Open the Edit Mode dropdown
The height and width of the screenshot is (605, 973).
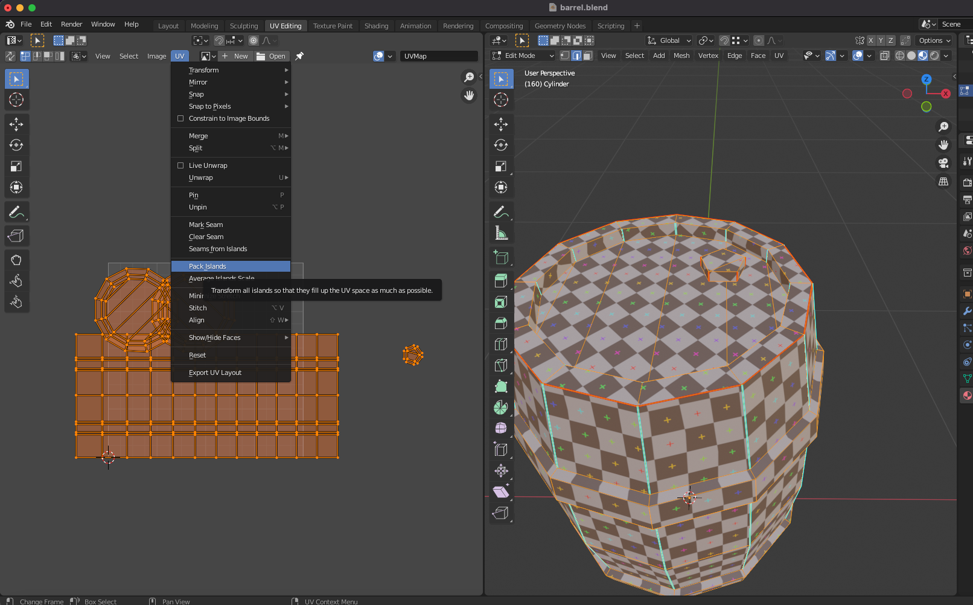[x=523, y=56]
